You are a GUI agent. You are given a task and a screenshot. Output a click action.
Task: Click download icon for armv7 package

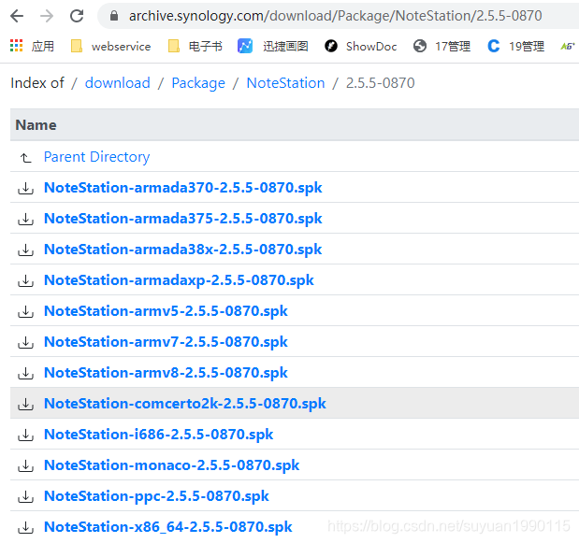click(25, 343)
